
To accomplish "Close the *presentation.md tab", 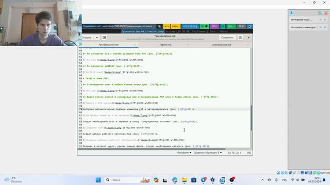I will click(135, 45).
